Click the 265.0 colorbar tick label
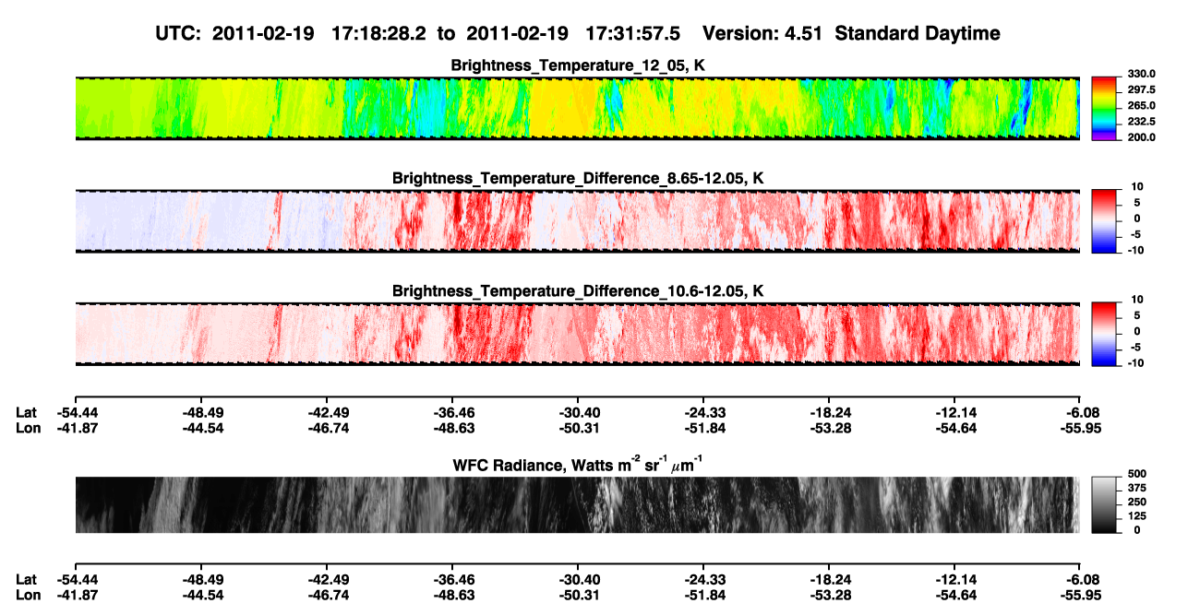1200x615 pixels. (x=1140, y=106)
